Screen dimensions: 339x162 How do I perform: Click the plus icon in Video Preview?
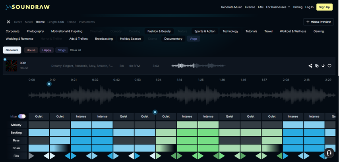coord(308,22)
